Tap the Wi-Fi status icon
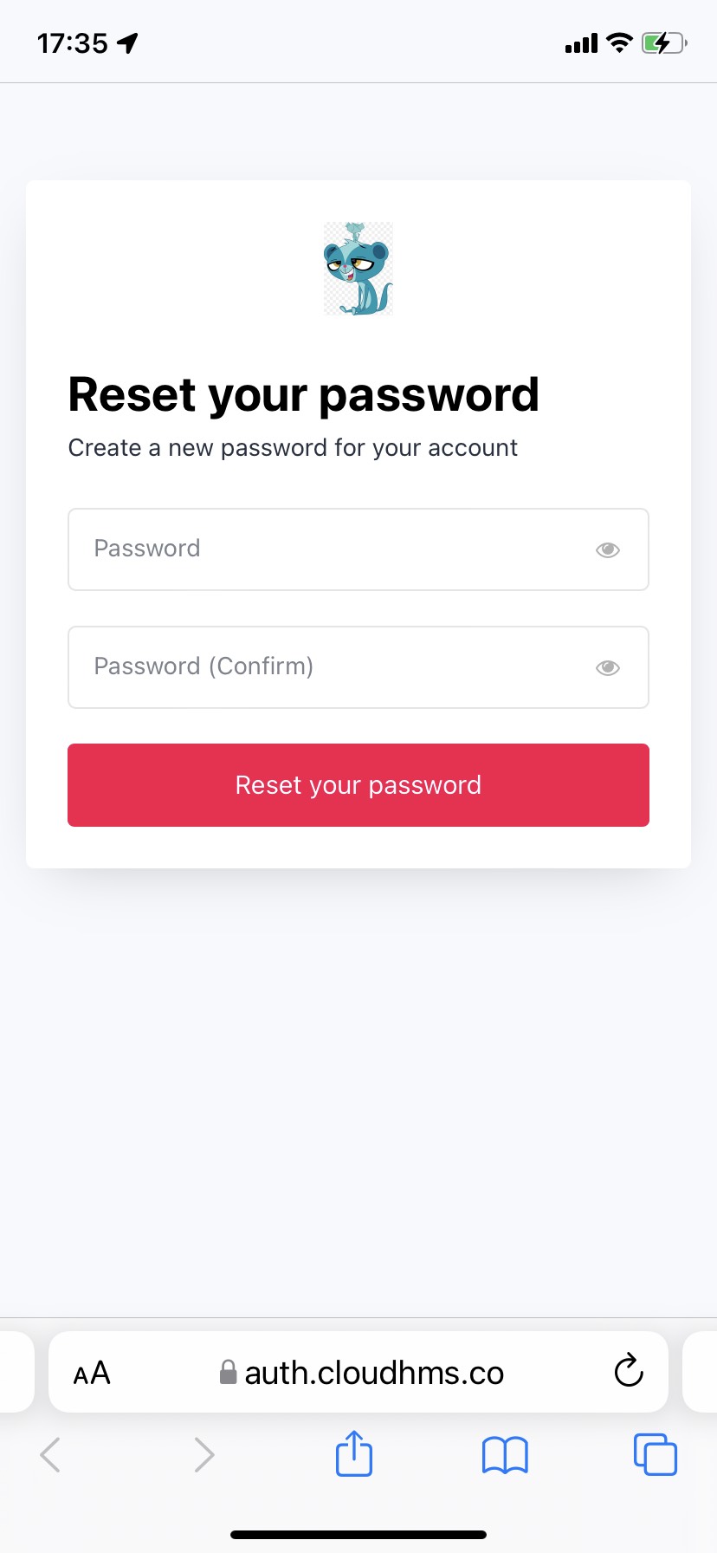Image resolution: width=717 pixels, height=1553 pixels. coord(620,42)
